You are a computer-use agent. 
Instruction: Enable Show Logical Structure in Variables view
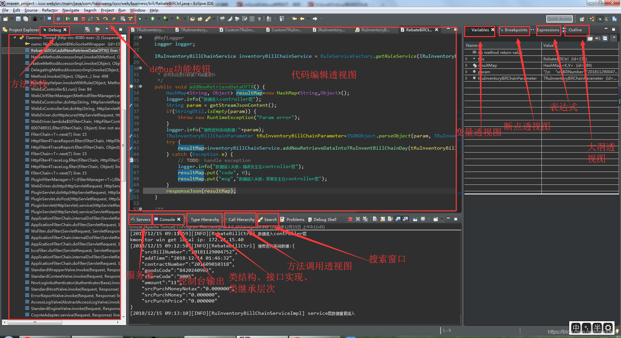(x=598, y=38)
